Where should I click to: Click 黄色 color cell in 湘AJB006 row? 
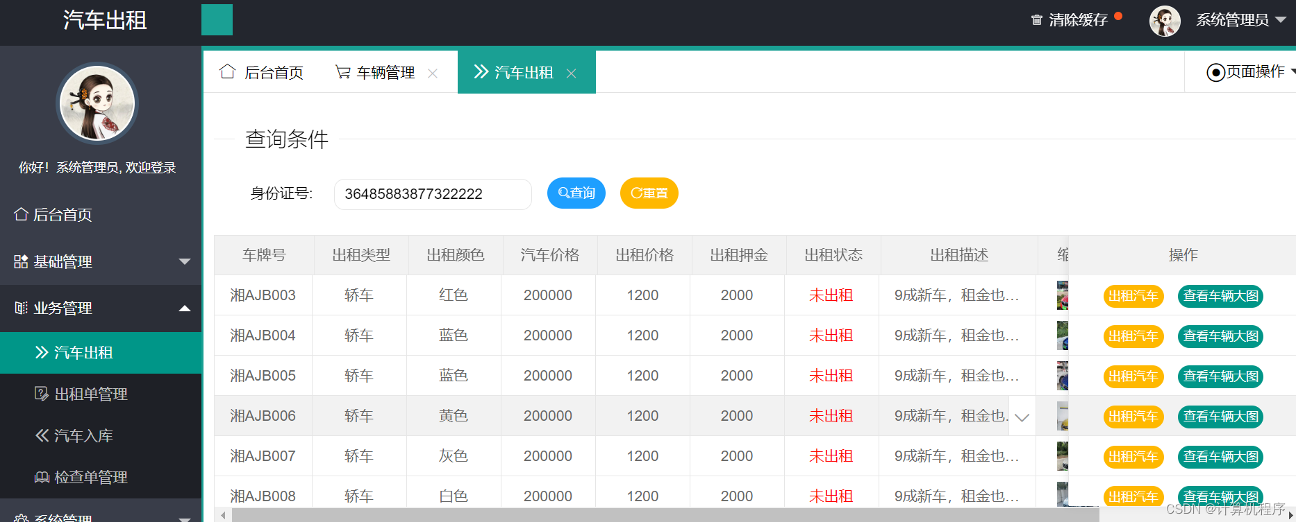point(454,416)
